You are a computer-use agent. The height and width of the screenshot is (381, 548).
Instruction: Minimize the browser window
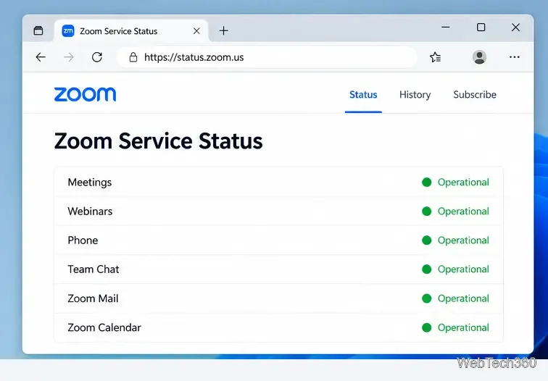click(x=446, y=28)
